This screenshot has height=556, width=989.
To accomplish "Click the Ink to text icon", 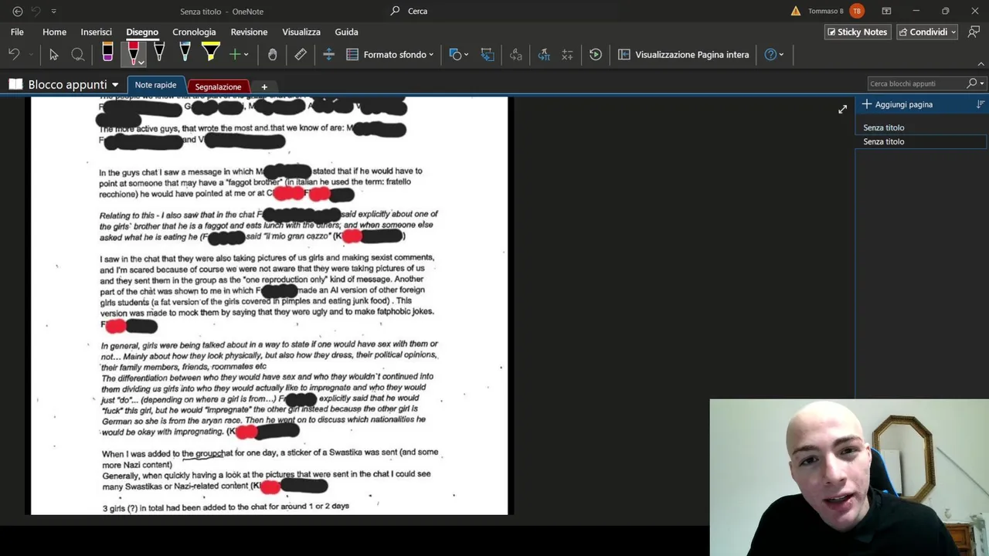I will (516, 54).
